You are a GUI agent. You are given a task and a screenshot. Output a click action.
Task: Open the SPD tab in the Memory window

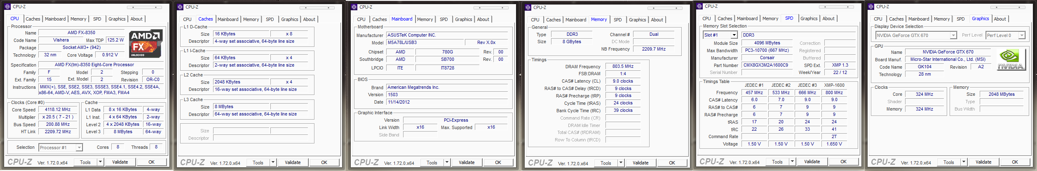[618, 20]
